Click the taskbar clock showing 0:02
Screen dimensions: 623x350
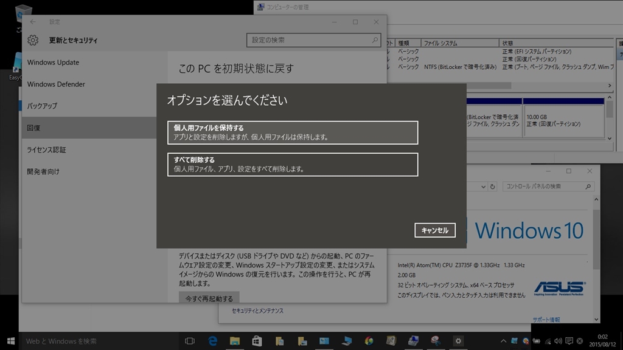click(x=602, y=341)
